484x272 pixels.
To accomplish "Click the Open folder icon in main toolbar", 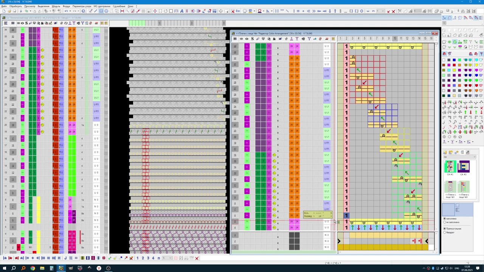I will (x=9, y=11).
